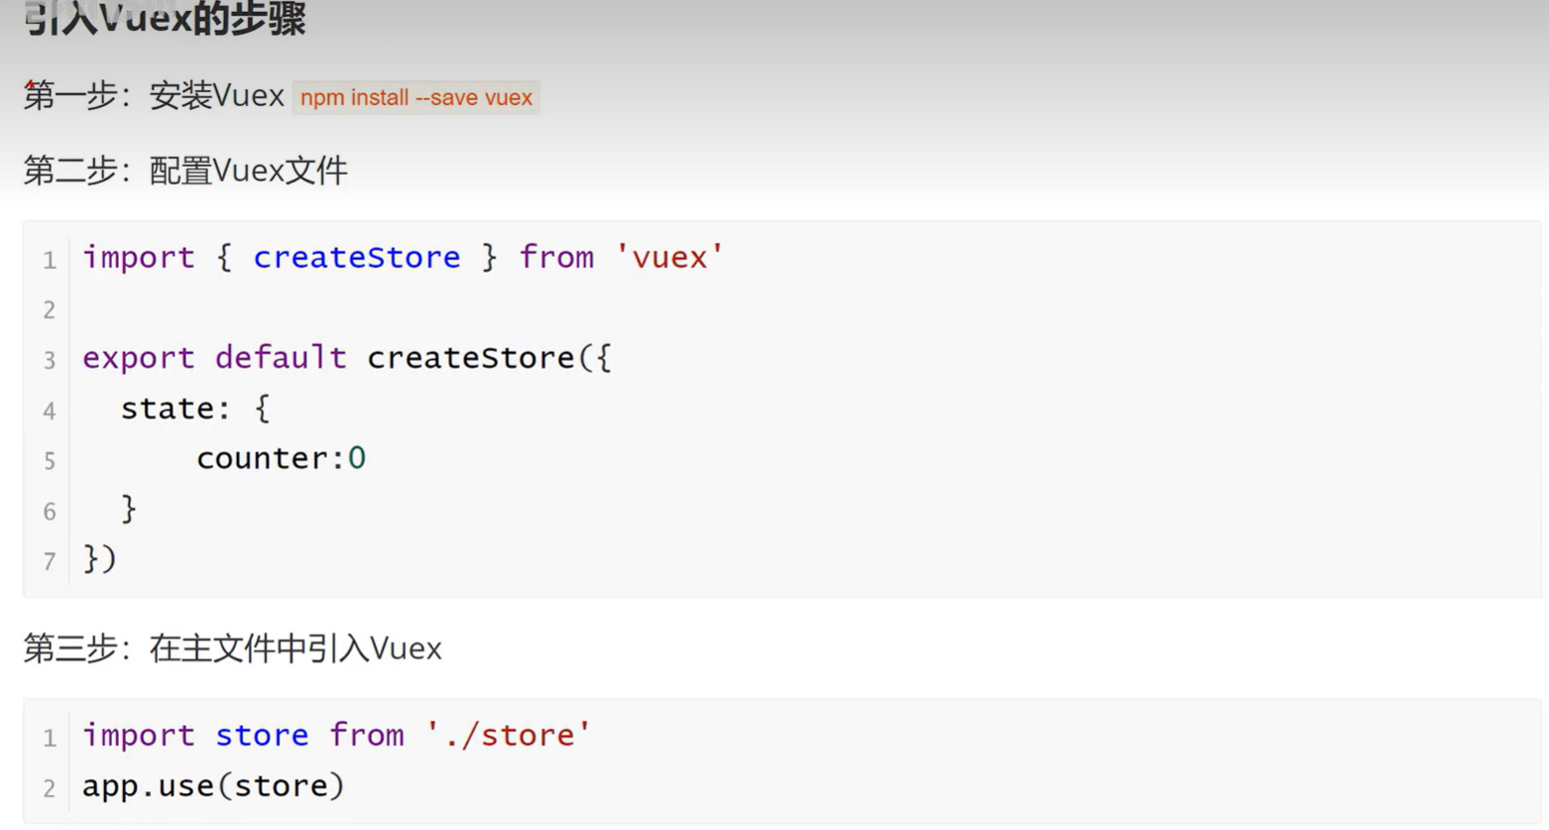Click the text '第三步：在主文件中引入Vuex'
1549x830 pixels.
pyautogui.click(x=233, y=649)
